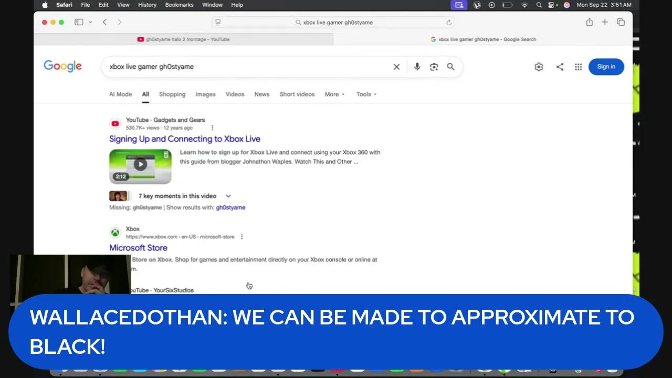The width and height of the screenshot is (672, 378).
Task: Toggle the Safari sidebar
Action: tap(79, 22)
